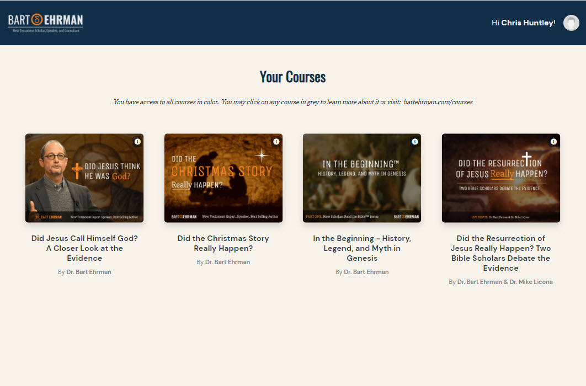Open Did the Christmas Story Really Happen title
This screenshot has width=586, height=386.
point(223,243)
